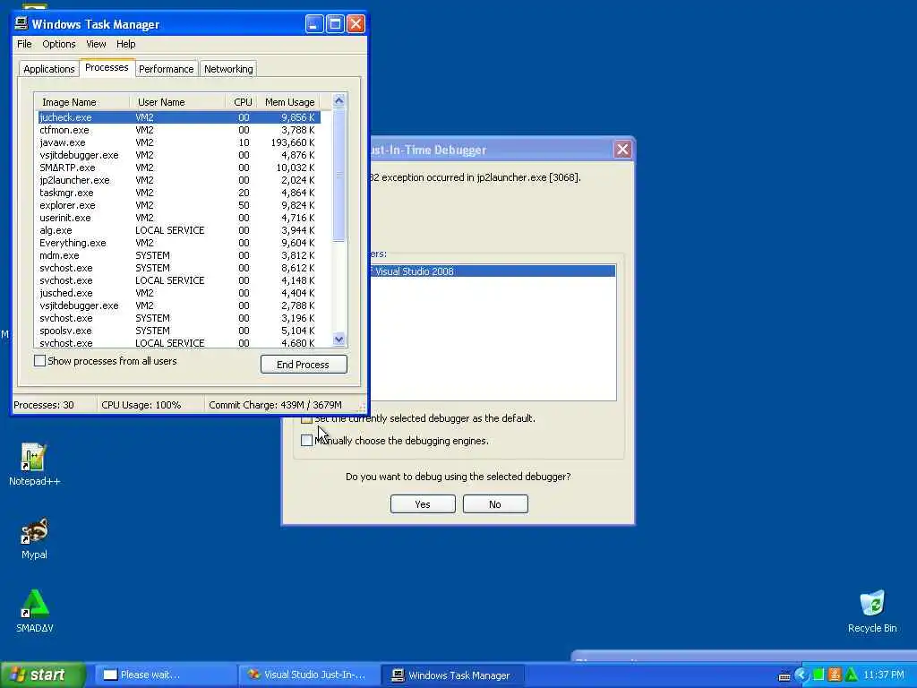Select the Mypal browser desktop icon
The image size is (917, 688).
(x=34, y=538)
